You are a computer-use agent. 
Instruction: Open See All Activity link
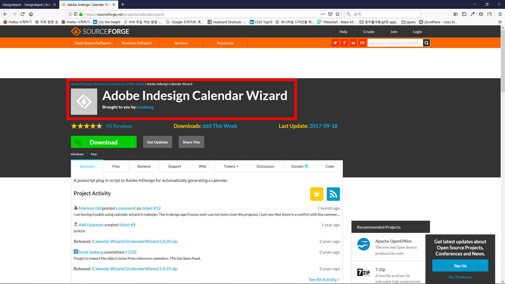tap(324, 279)
